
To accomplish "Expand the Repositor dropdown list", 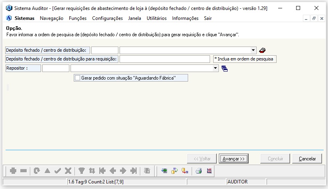I will point(216,68).
